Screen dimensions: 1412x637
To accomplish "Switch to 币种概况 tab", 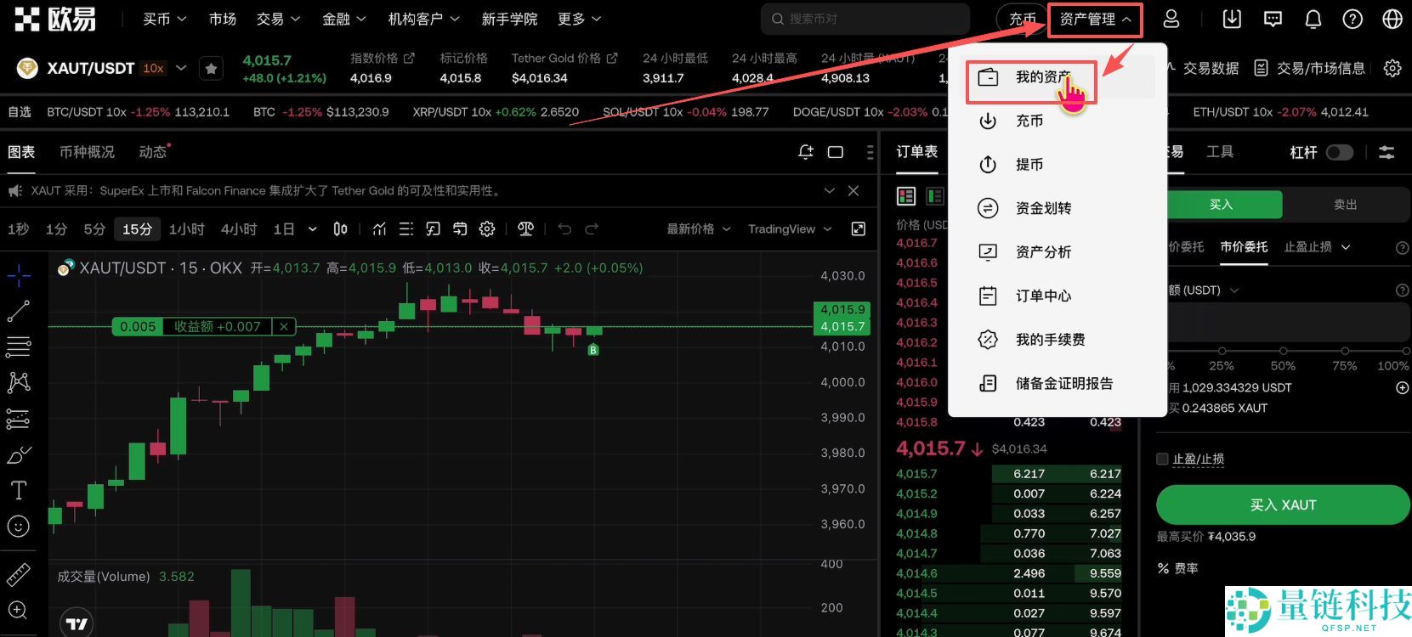I will (87, 152).
